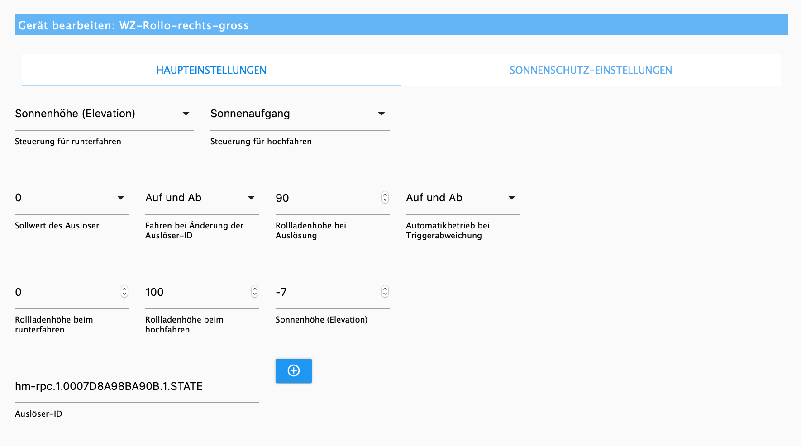Switch to the HAUPTEINSTELLUNGEN tab
Screen dimensions: 801x446
pyautogui.click(x=211, y=70)
